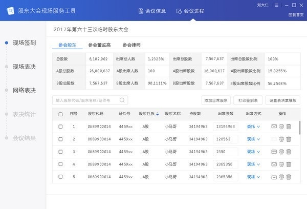
Task: Check the checkbox for row 3
Action: coord(60,152)
